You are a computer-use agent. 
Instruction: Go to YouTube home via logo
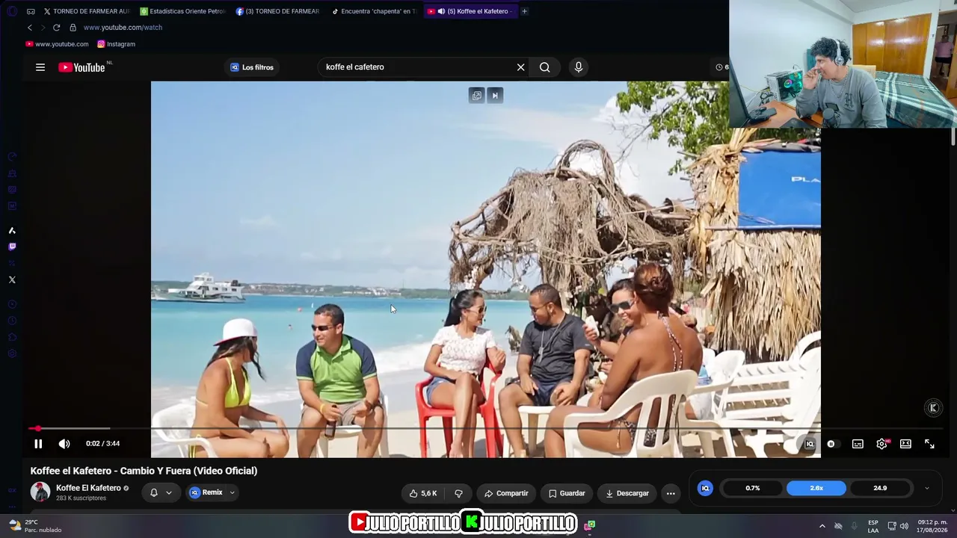pos(81,67)
